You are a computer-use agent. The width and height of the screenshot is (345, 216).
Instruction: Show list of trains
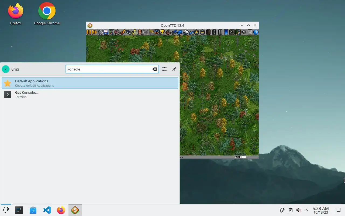point(174,32)
